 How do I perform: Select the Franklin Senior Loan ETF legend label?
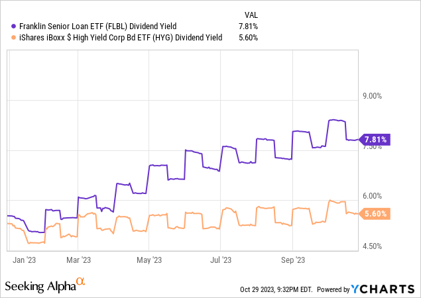(98, 26)
